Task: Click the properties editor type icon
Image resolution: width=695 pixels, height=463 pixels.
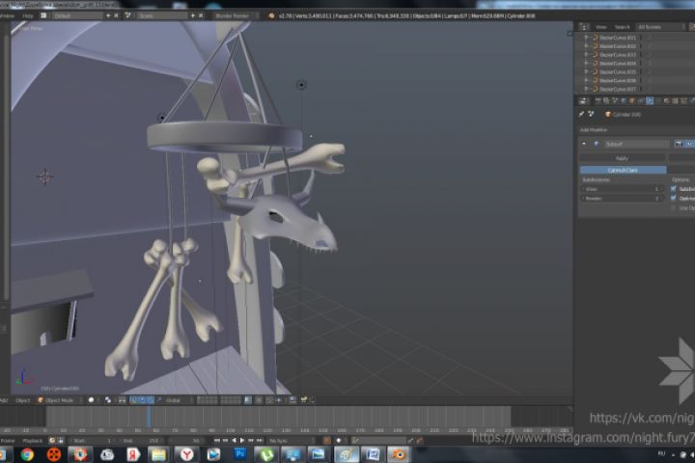Action: click(583, 101)
